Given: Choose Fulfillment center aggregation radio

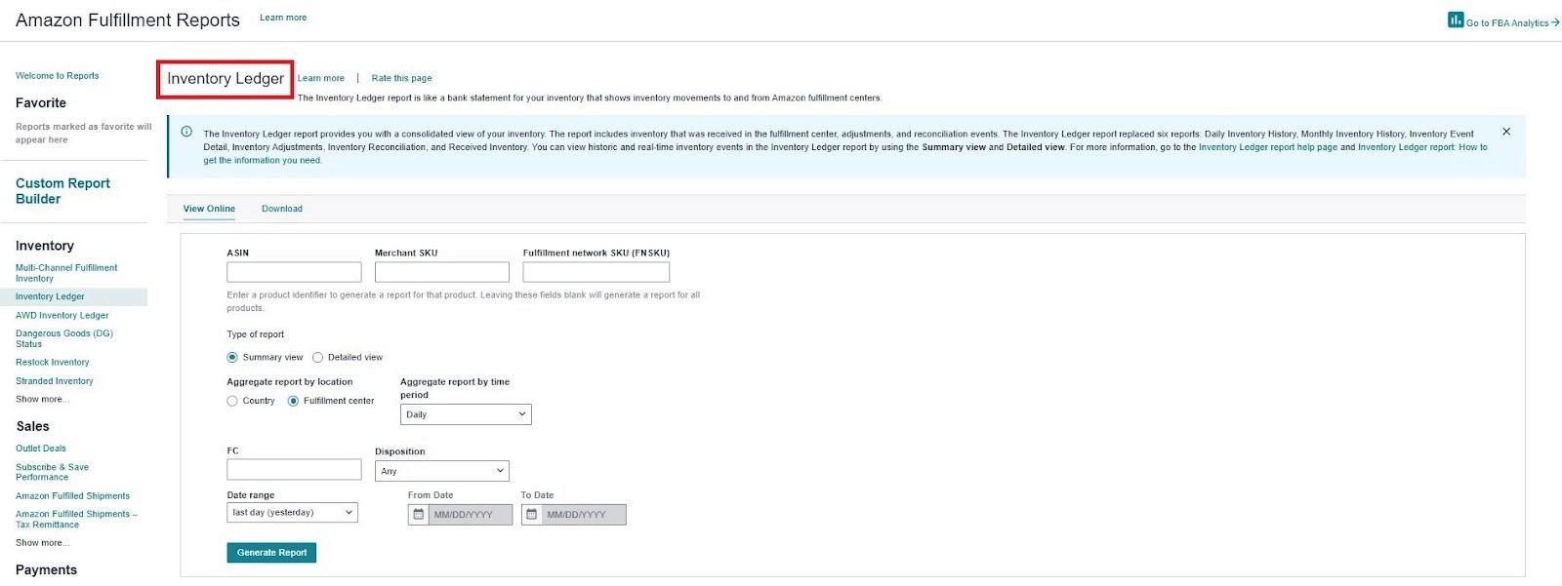Looking at the screenshot, I should 293,401.
